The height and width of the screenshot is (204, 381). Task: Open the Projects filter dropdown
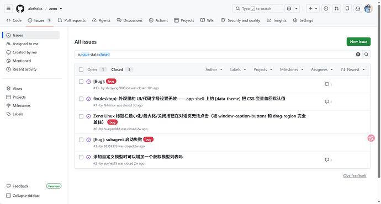(x=263, y=69)
